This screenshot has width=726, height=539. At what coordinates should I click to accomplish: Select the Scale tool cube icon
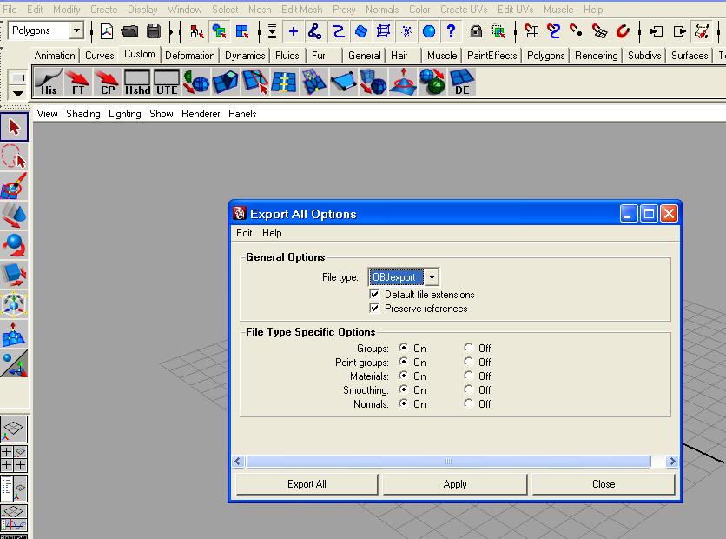click(14, 275)
